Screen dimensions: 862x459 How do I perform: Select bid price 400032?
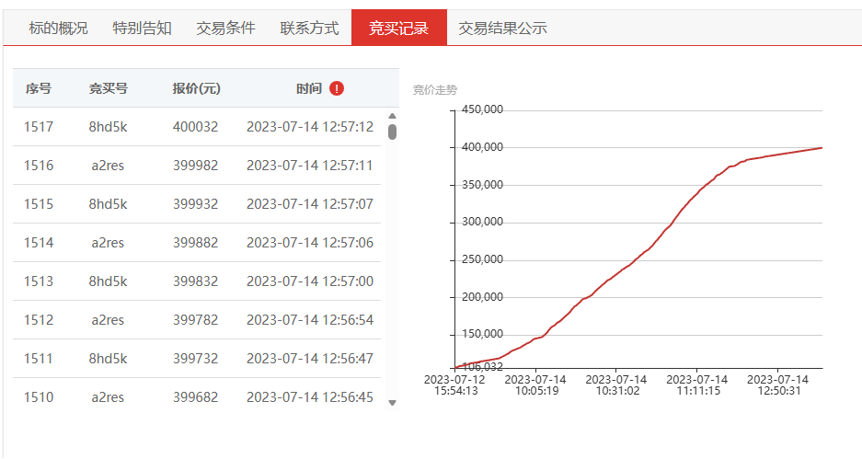195,127
